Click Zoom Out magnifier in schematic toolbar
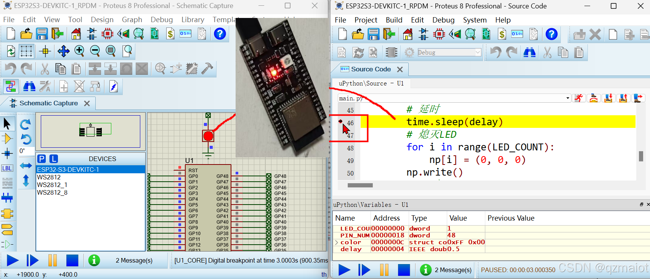 coord(95,51)
